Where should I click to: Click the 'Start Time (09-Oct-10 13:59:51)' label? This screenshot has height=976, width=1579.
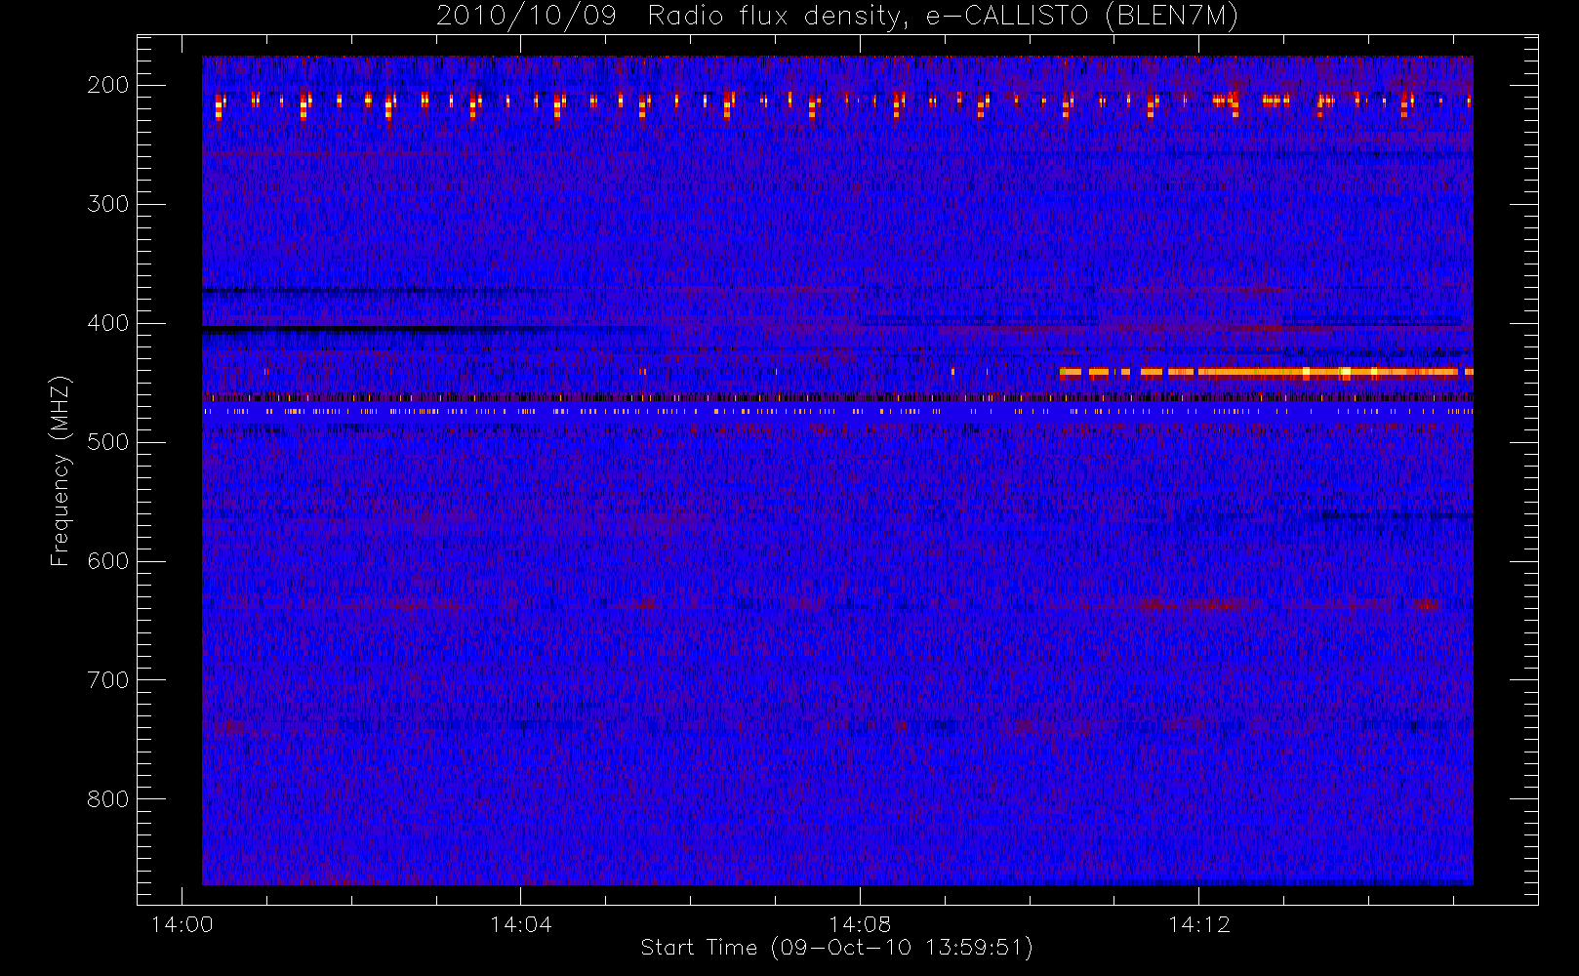(836, 947)
